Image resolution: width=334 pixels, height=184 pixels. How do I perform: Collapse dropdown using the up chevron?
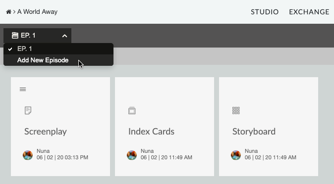click(x=64, y=36)
